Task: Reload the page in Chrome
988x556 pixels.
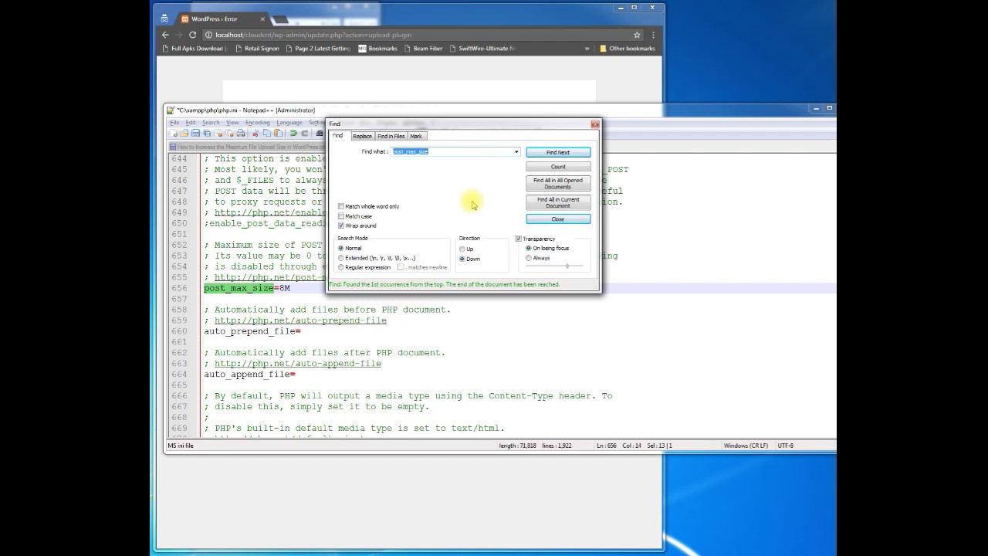Action: 193,35
